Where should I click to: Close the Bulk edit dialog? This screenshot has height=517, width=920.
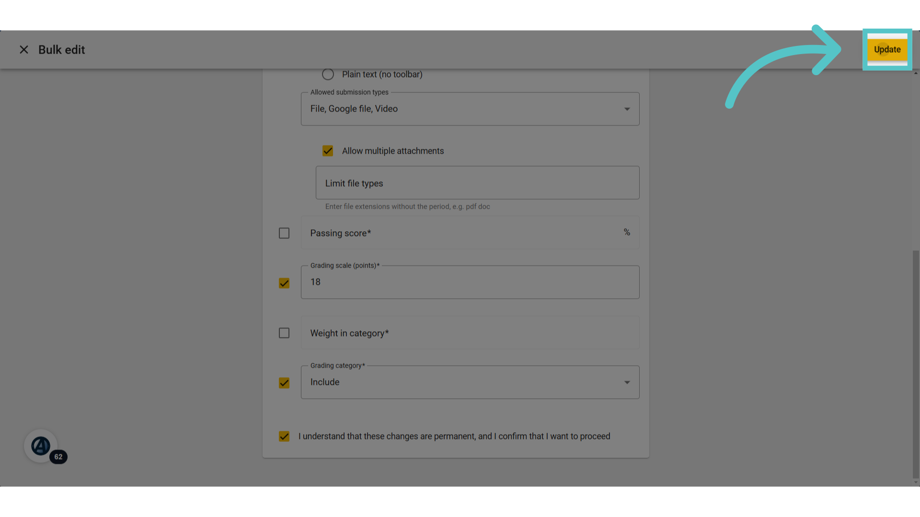(x=24, y=50)
